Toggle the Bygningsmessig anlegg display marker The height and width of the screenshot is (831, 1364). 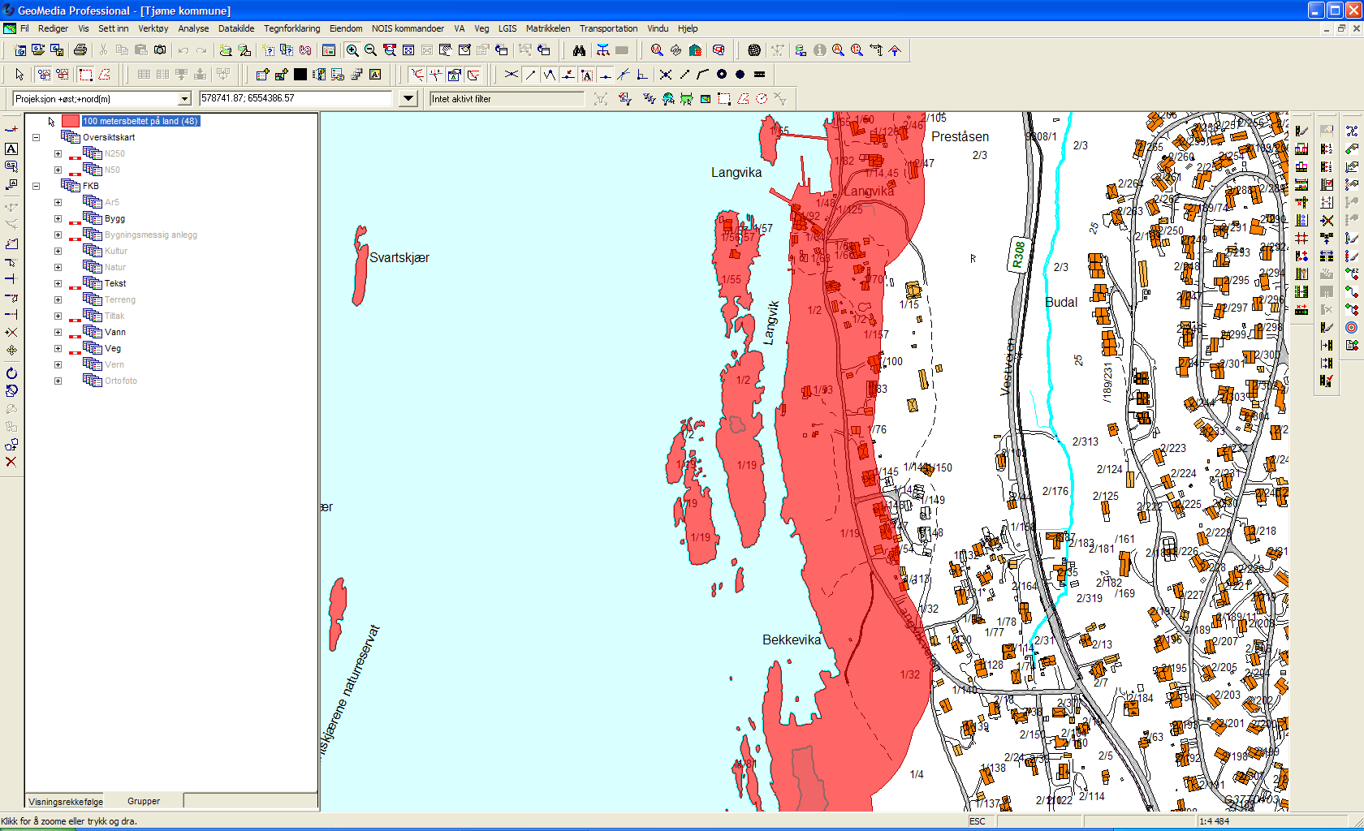tap(75, 239)
